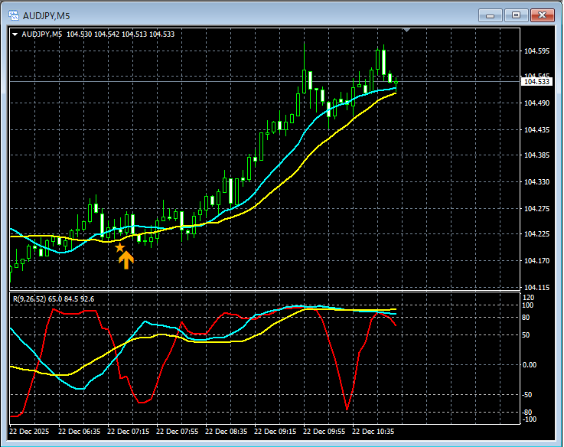Open the dropdown triangle beside AUDJPY,M5 label
This screenshot has width=564, height=447.
click(15, 34)
